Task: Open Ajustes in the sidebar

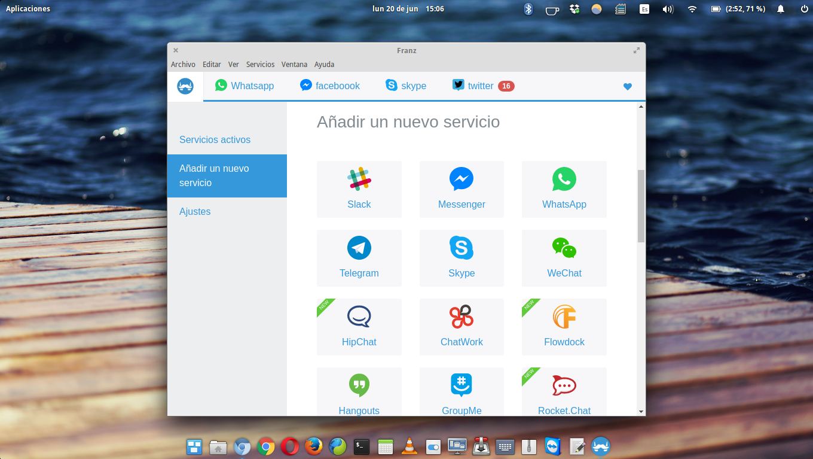Action: [227, 211]
